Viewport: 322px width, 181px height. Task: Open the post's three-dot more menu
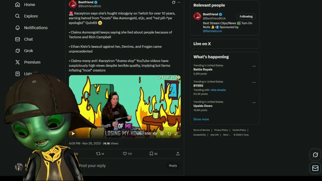(179, 2)
